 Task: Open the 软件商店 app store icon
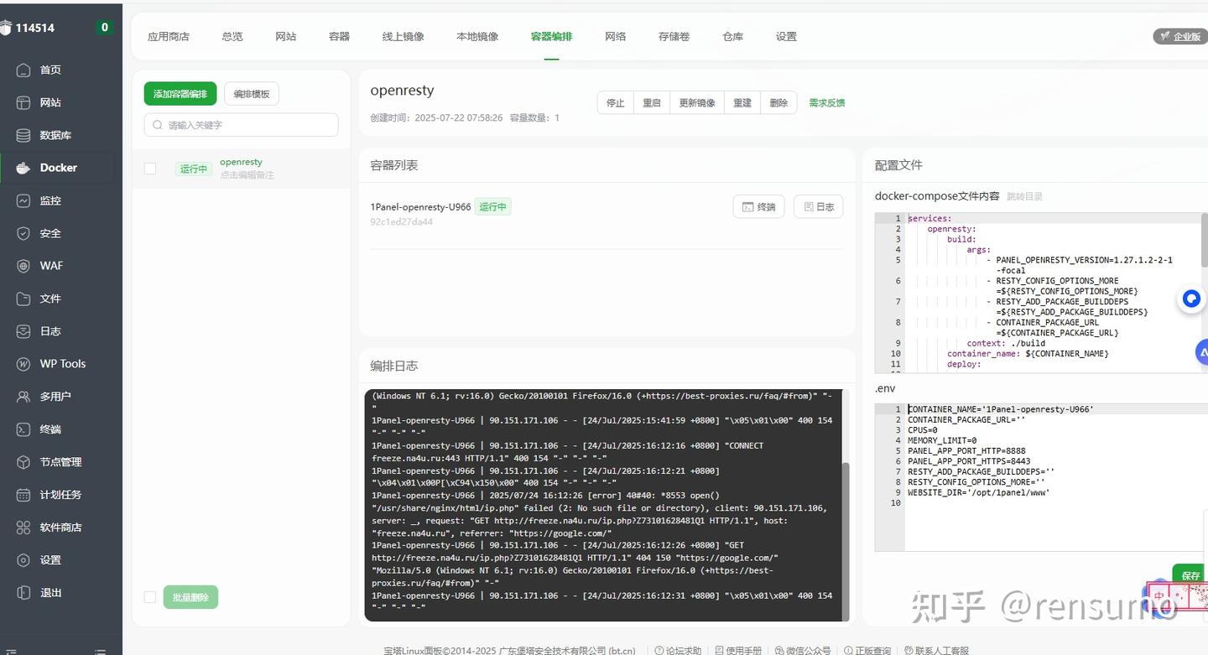(x=23, y=527)
